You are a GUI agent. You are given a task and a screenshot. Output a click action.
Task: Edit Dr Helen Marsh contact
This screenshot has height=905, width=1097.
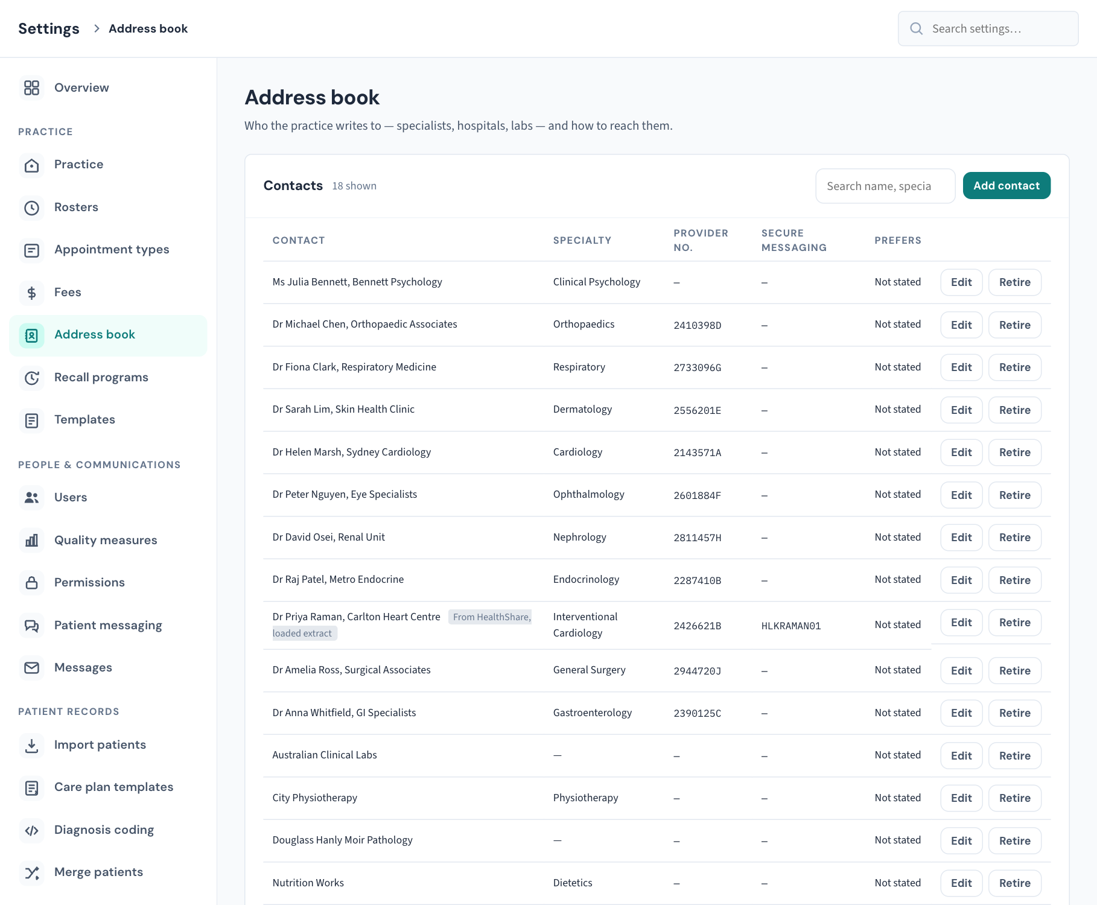coord(961,453)
